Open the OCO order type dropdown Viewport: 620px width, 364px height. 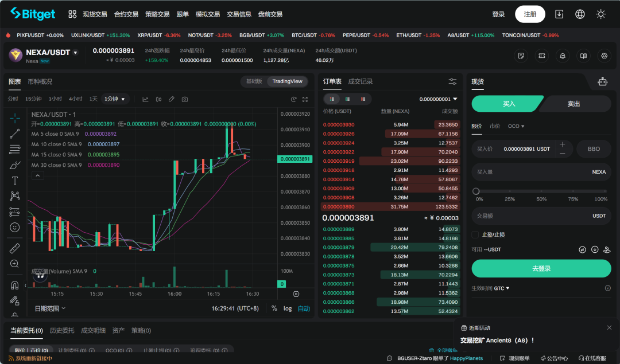point(516,126)
